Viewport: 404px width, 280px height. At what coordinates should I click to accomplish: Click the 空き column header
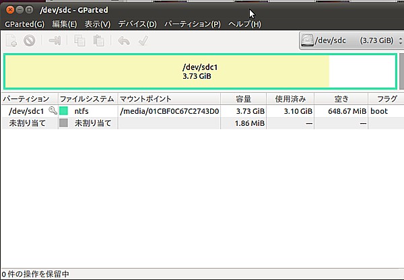tap(341, 99)
